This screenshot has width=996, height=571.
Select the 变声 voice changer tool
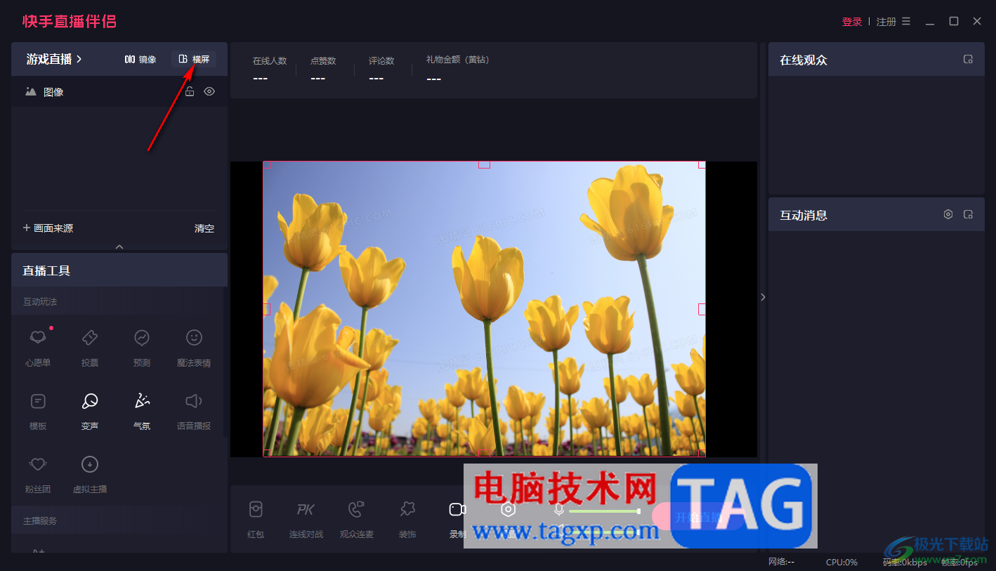coord(90,410)
